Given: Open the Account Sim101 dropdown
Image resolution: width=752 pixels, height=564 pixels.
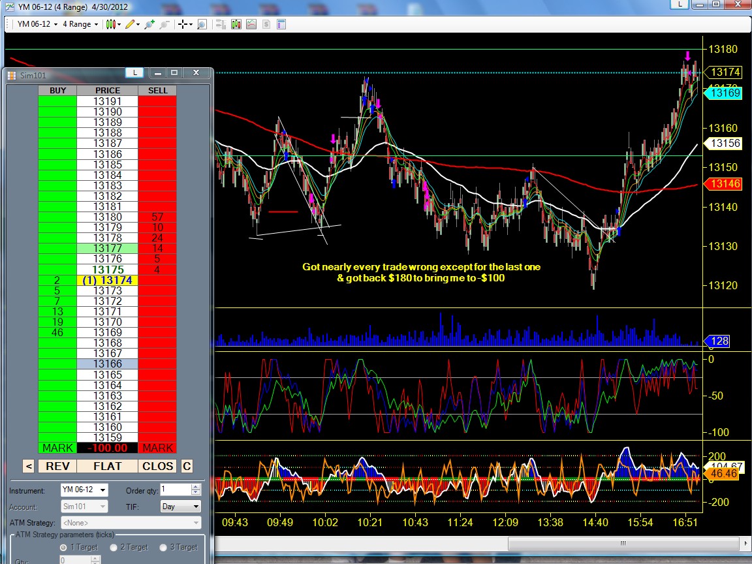Looking at the screenshot, I should 84,507.
